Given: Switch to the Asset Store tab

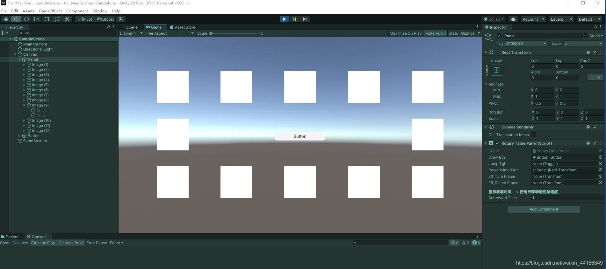Looking at the screenshot, I should pos(183,27).
